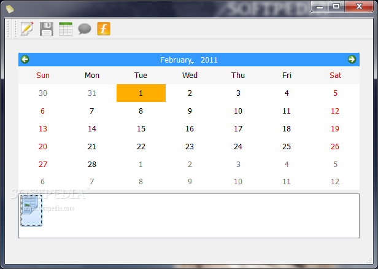
Task: Click the gray speech bubble icon
Action: coord(85,29)
